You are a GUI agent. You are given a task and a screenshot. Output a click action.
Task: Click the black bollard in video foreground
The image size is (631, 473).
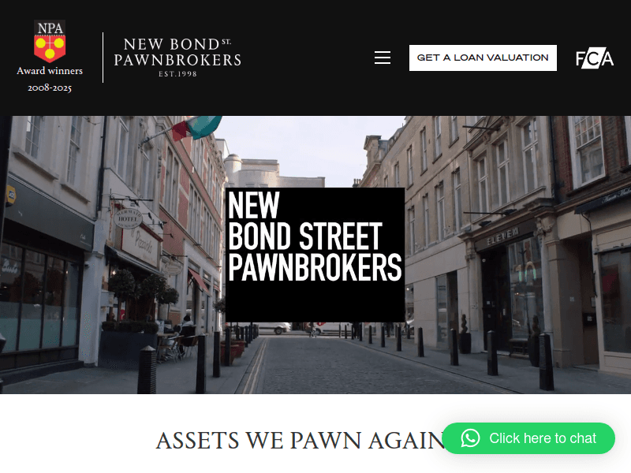pos(147,369)
